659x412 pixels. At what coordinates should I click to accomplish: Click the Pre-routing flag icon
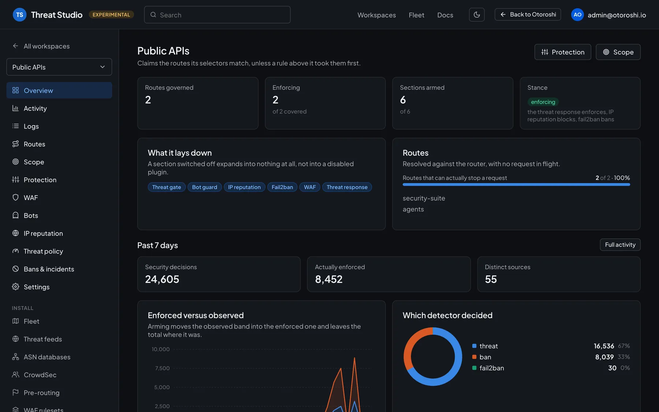tap(15, 393)
